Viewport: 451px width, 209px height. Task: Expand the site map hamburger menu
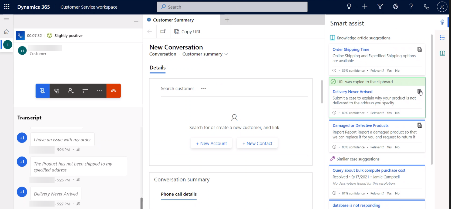click(x=6, y=20)
